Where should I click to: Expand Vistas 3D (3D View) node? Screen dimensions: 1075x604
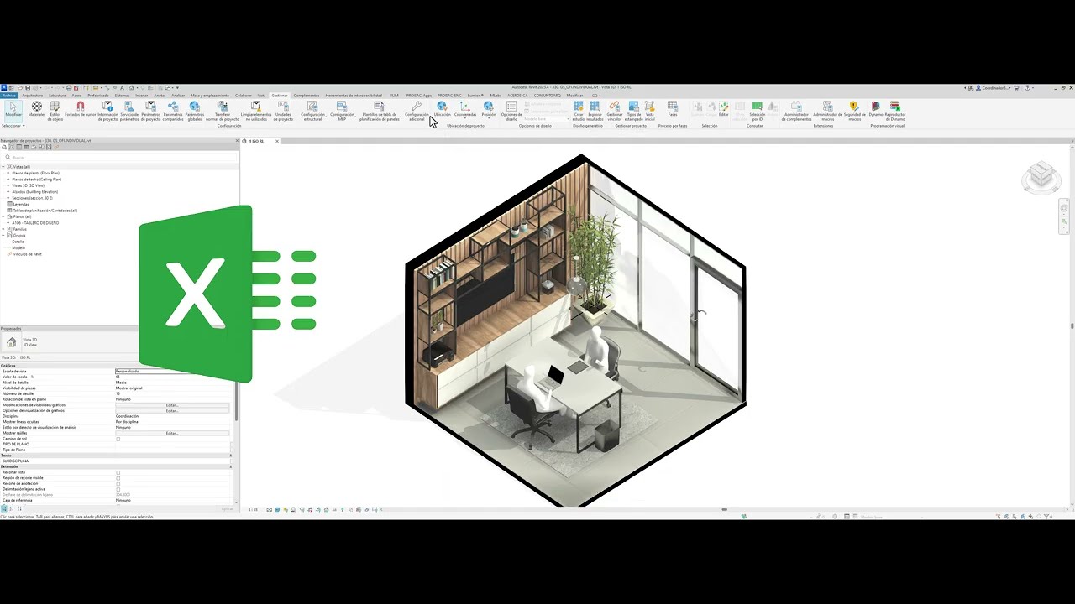click(8, 185)
